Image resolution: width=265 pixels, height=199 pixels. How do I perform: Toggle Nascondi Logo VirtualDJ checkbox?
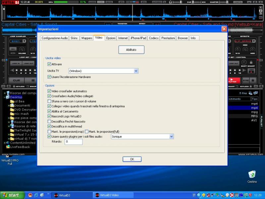click(x=49, y=116)
